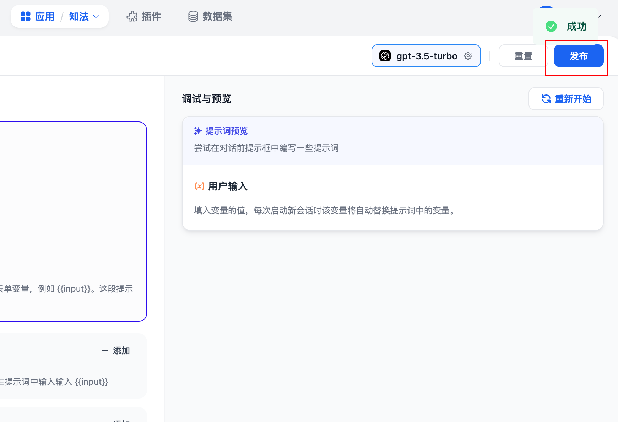Select the 插件 puzzle icon

pos(132,16)
